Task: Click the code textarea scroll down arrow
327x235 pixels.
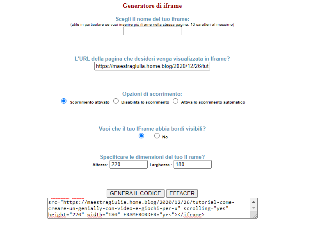Action: [x=254, y=208]
